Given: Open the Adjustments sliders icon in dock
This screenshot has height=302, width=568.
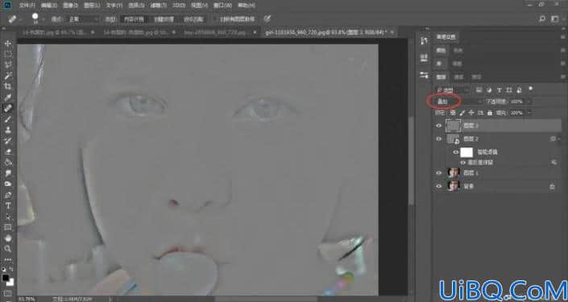Looking at the screenshot, I should (424, 76).
